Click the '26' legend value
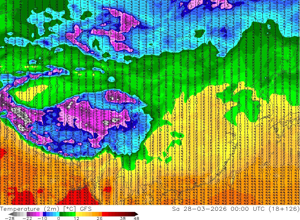 [100, 218]
